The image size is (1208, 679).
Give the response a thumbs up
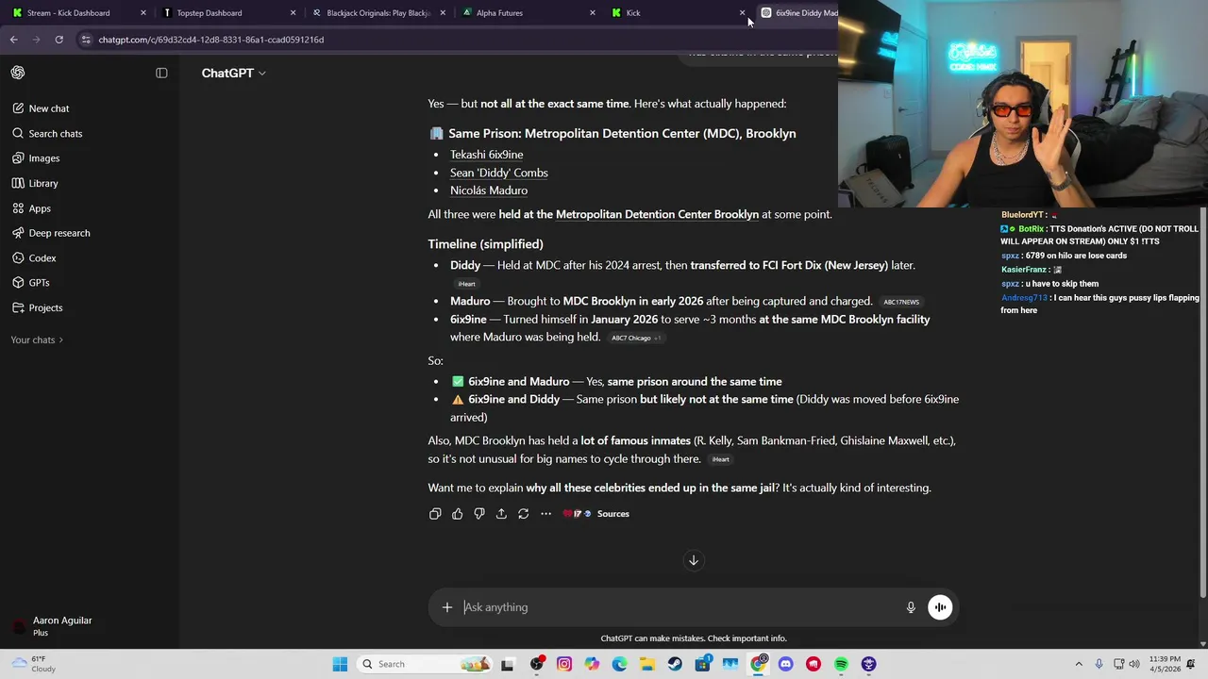(457, 514)
